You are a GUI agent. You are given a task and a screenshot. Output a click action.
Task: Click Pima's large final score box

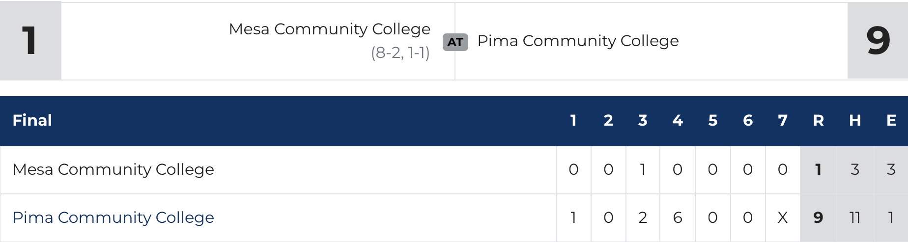(878, 40)
